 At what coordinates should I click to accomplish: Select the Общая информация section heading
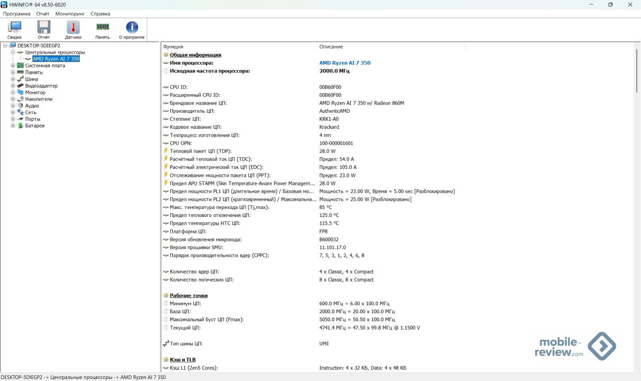(x=196, y=55)
